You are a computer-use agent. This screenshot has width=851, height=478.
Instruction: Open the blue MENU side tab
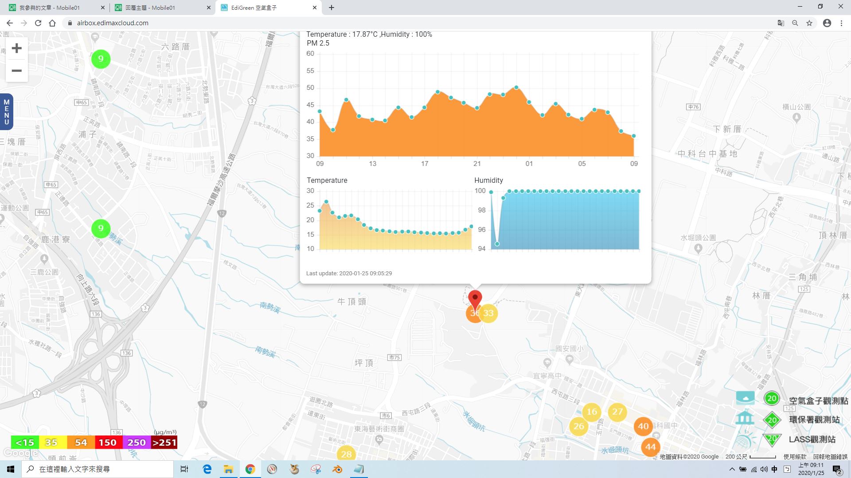click(6, 112)
